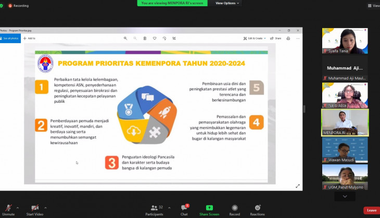Open the Participants panel
The width and height of the screenshot is (380, 218).
155,210
